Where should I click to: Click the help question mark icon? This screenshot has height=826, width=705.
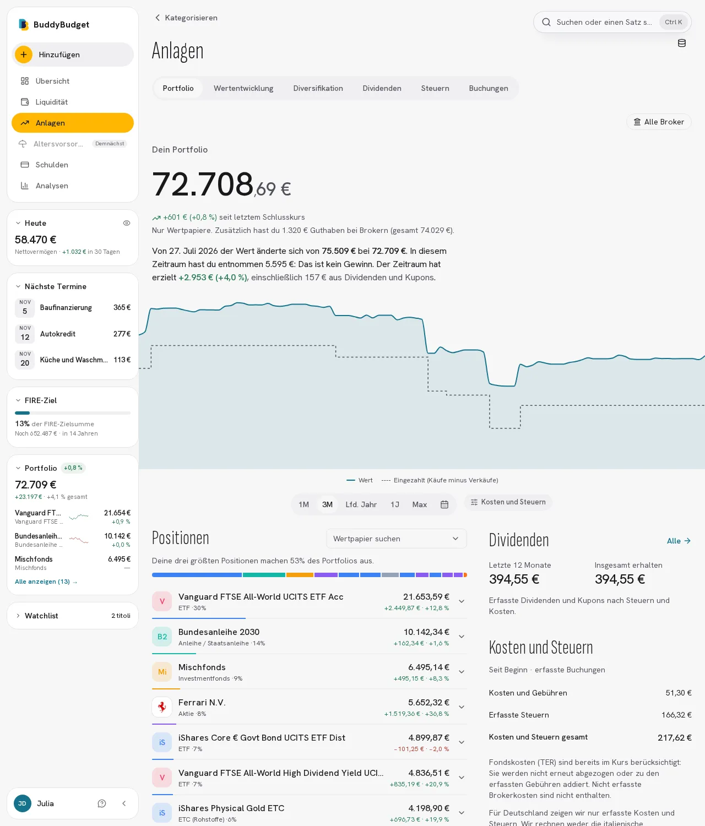(102, 803)
